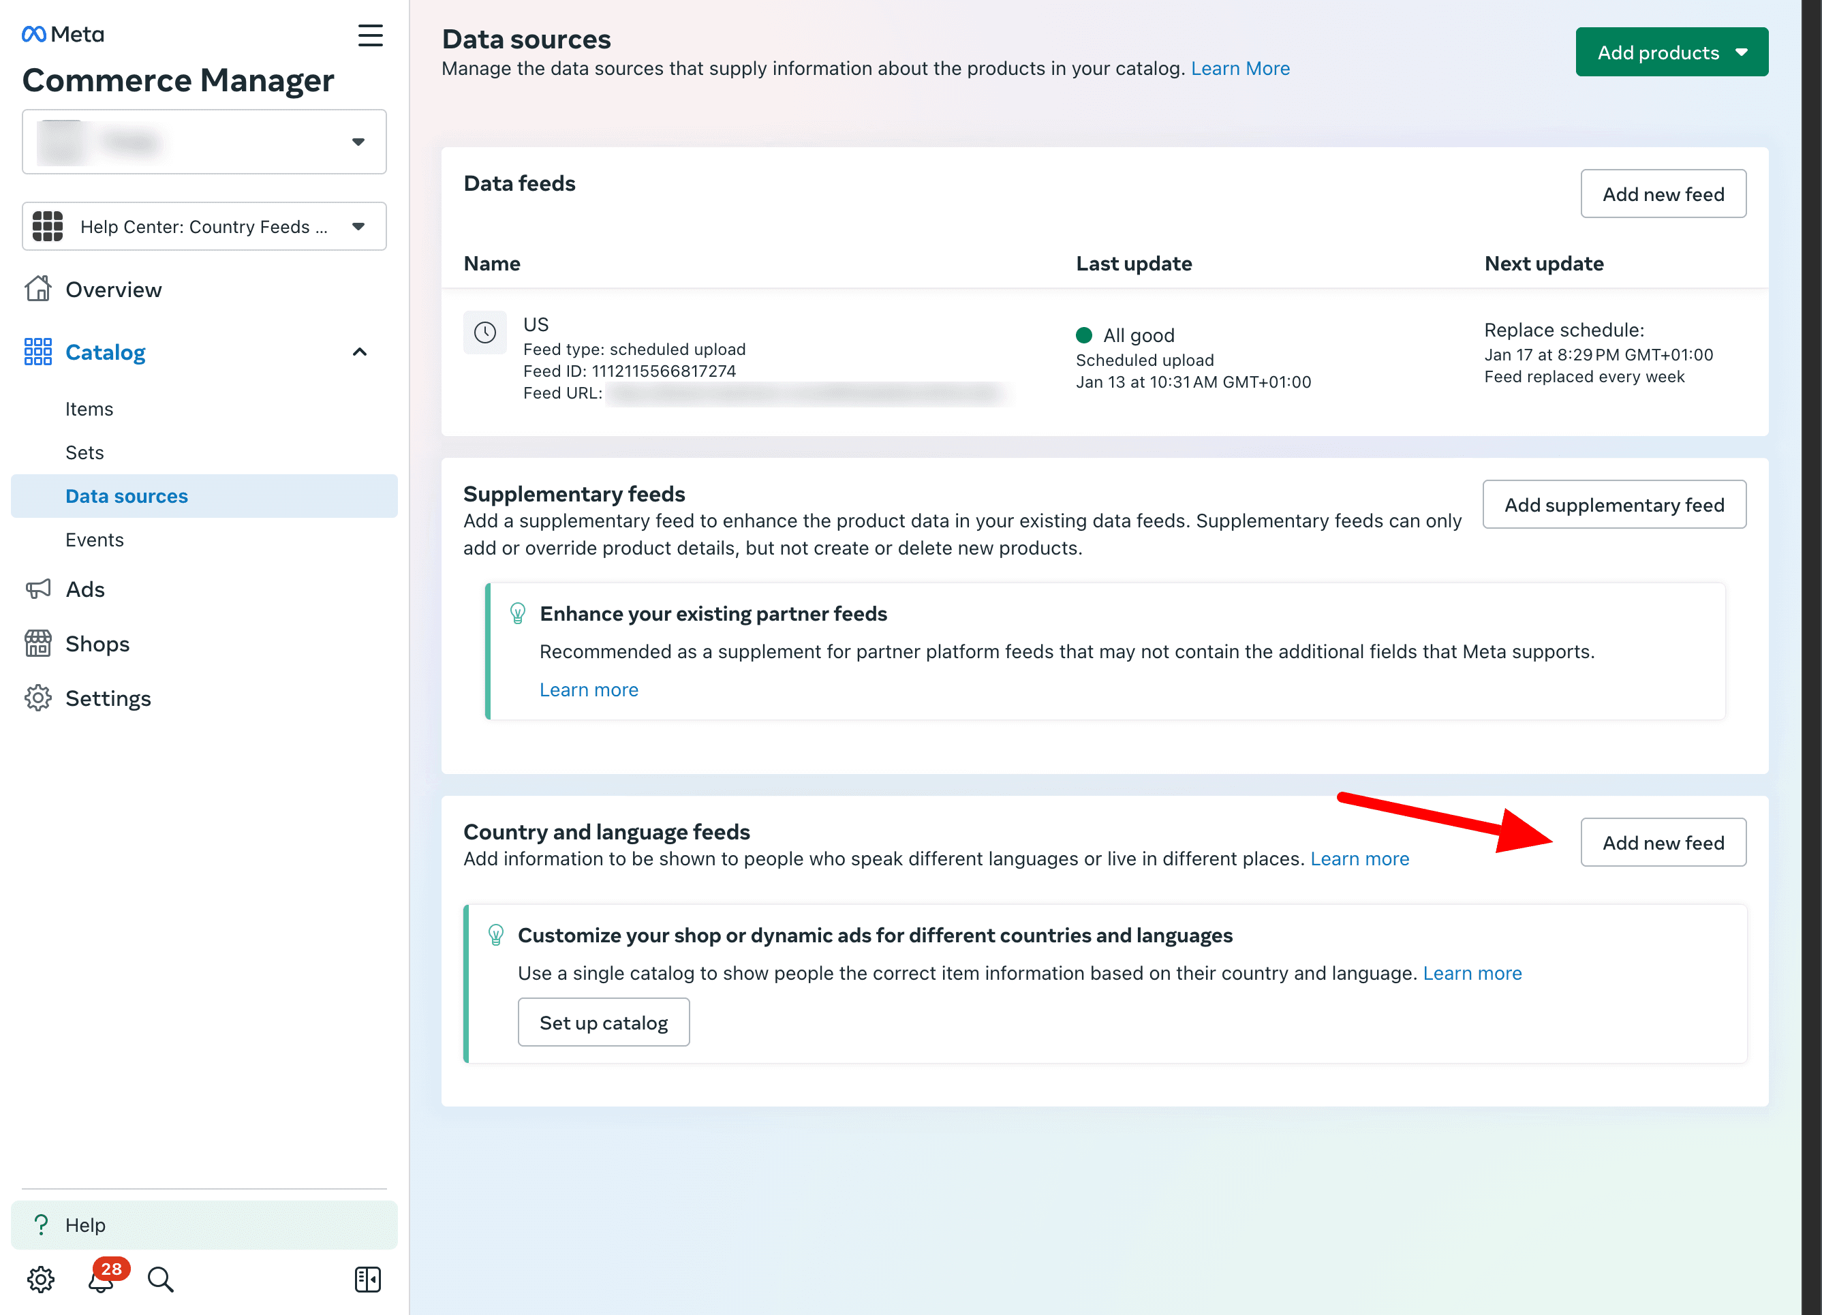The image size is (1822, 1315).
Task: Open the Add products dropdown
Action: click(1671, 52)
